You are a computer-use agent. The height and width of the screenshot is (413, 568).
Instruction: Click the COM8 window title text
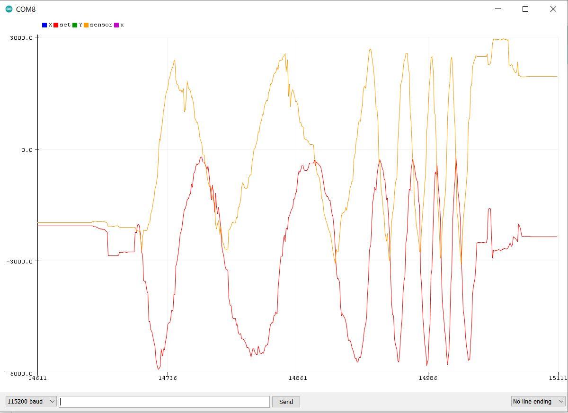(x=26, y=9)
